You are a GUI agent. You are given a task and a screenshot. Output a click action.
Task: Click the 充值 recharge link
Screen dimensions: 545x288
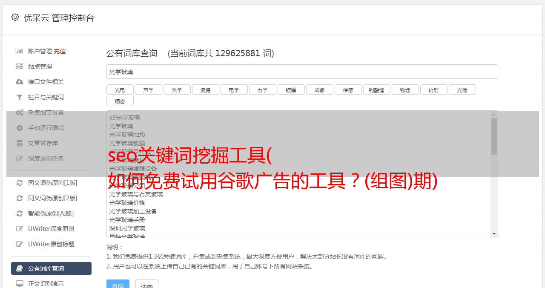60,51
